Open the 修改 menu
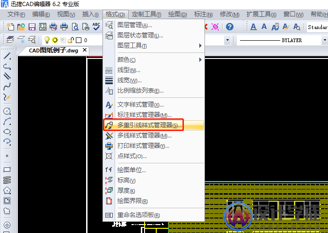The height and width of the screenshot is (233, 328). [x=229, y=15]
